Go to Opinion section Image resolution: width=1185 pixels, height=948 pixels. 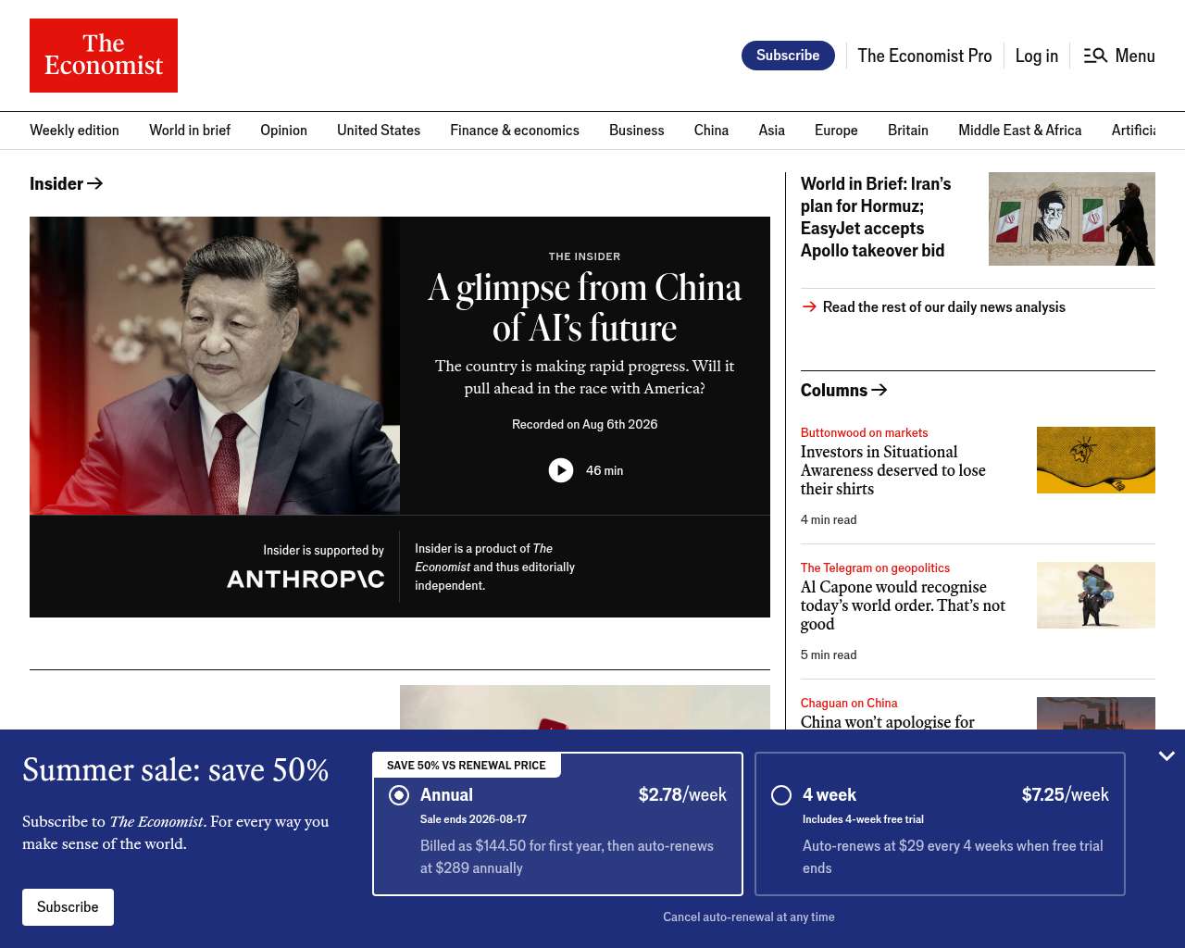pyautogui.click(x=283, y=131)
